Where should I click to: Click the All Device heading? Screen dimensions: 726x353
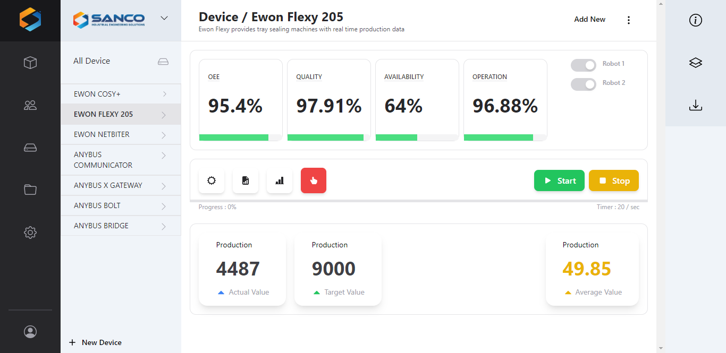[91, 61]
